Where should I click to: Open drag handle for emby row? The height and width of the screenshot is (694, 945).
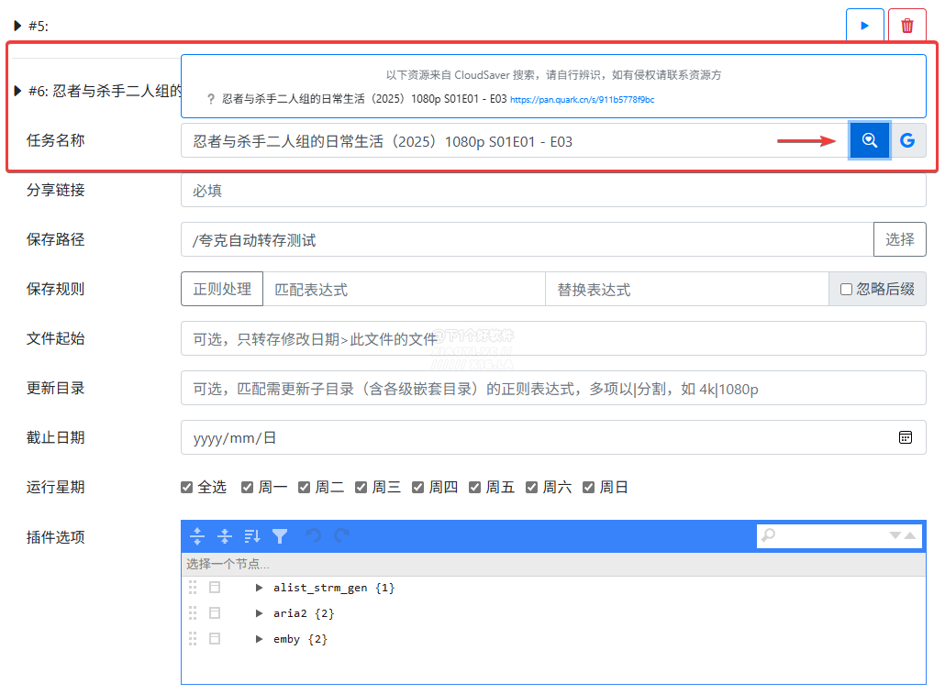point(193,639)
